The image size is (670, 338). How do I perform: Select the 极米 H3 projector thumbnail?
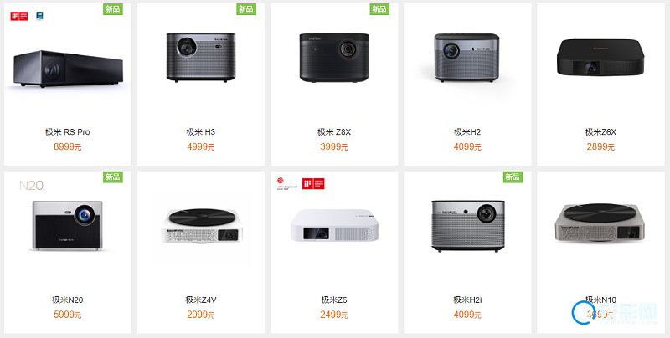pyautogui.click(x=201, y=57)
